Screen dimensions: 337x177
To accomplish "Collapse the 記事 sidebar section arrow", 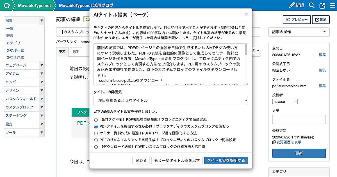I will tap(42, 21).
